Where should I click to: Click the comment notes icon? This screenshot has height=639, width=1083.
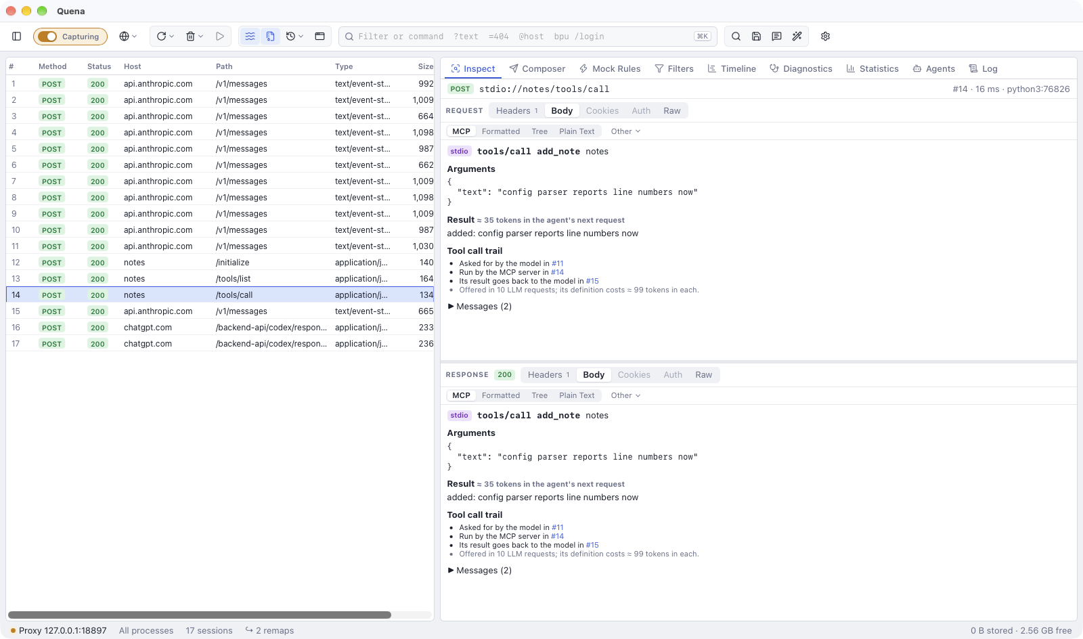(777, 37)
